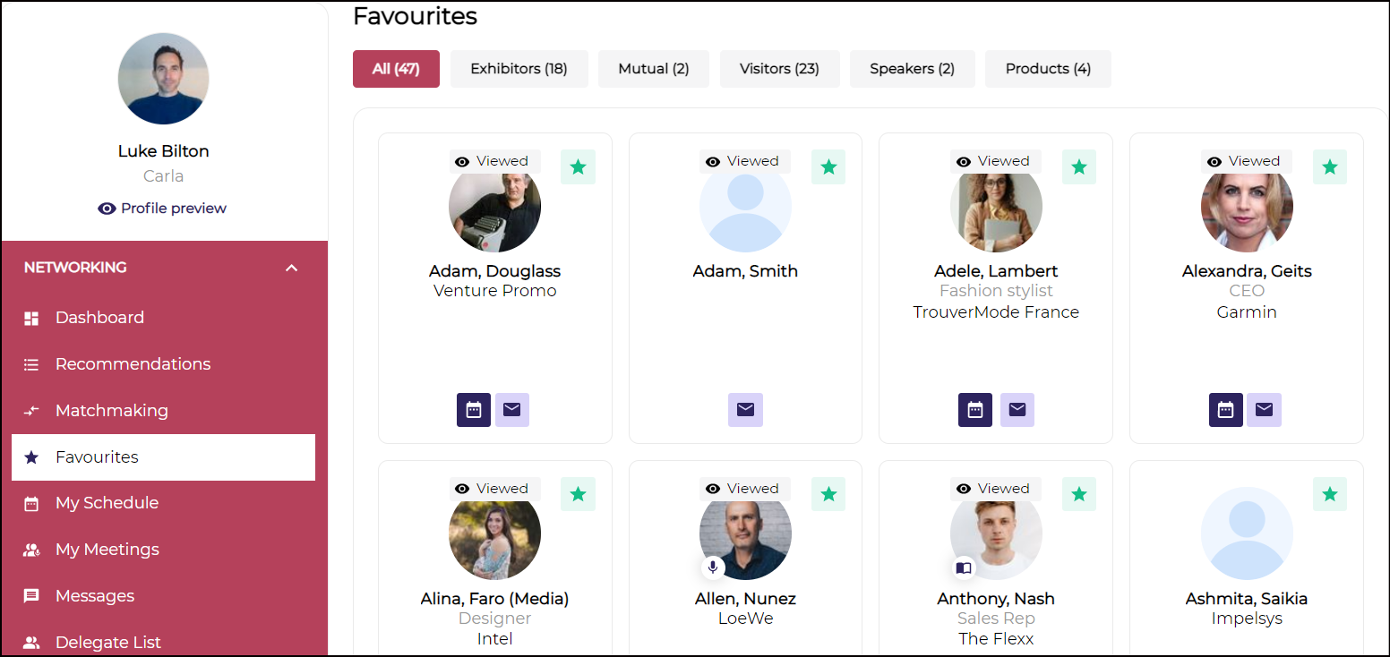The image size is (1390, 657).
Task: Click envelope icon on Alexandra, Geits card
Action: pyautogui.click(x=1264, y=410)
